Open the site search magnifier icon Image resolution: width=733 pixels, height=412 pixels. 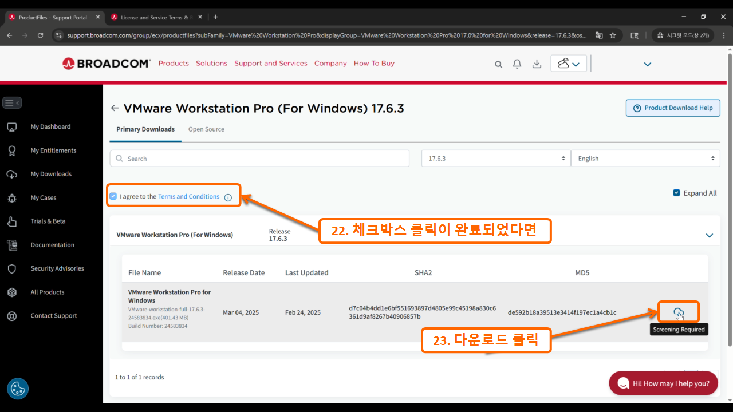[499, 64]
